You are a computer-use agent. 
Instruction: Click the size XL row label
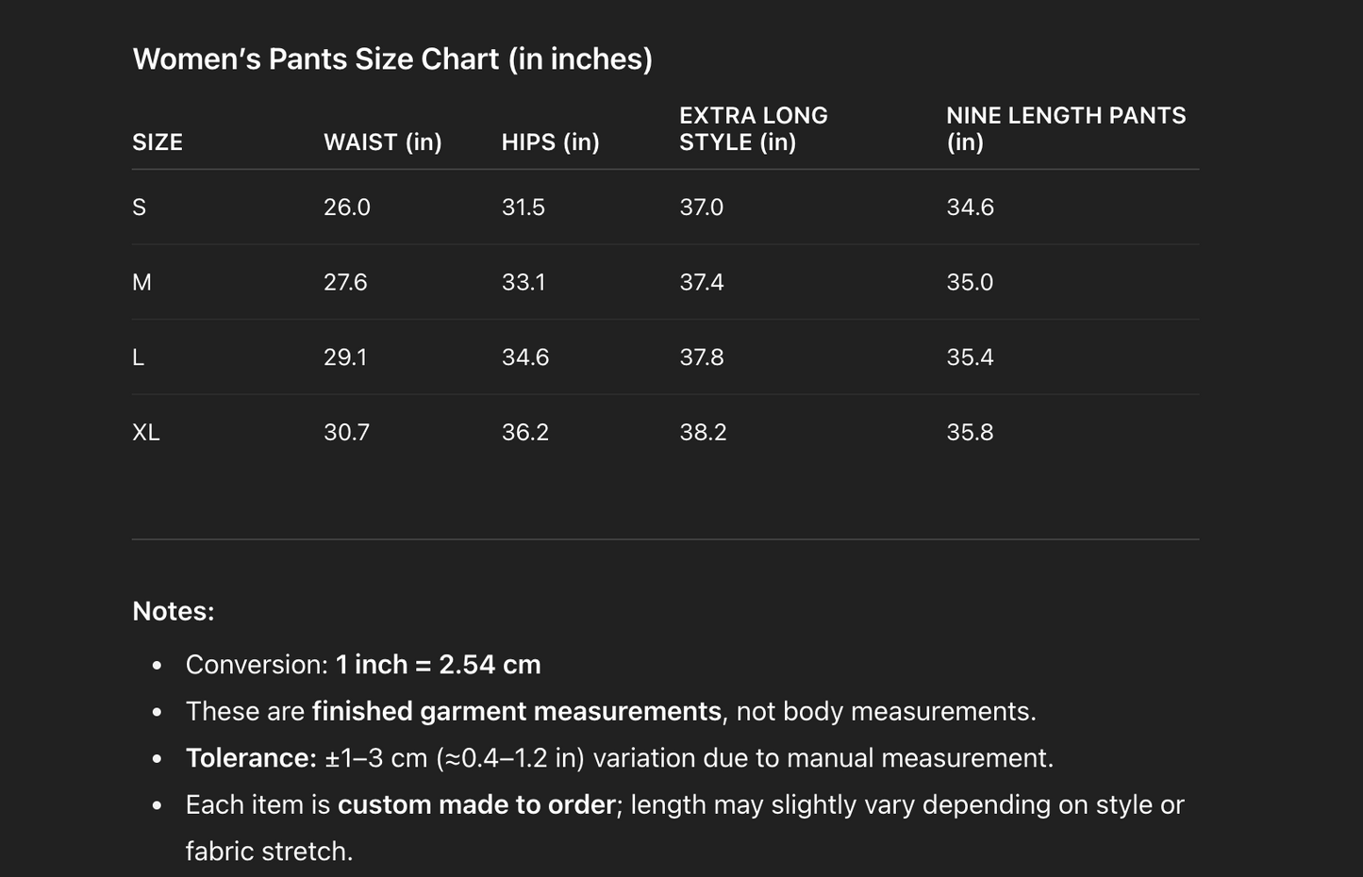146,432
